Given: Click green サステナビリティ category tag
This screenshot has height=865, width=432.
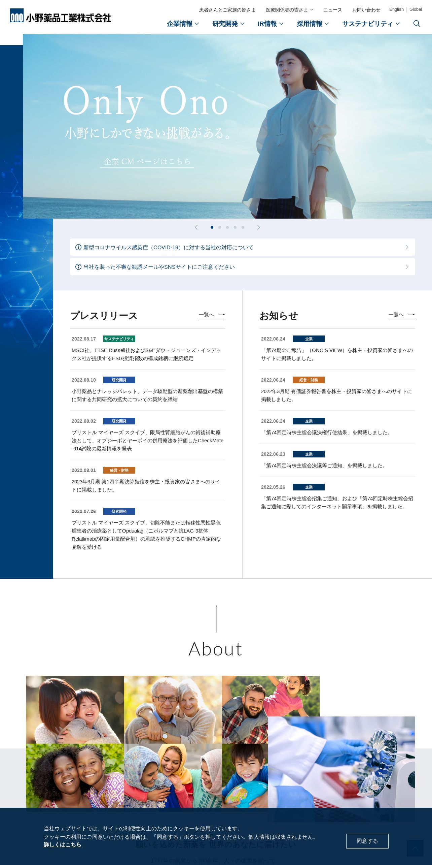Looking at the screenshot, I should point(119,339).
